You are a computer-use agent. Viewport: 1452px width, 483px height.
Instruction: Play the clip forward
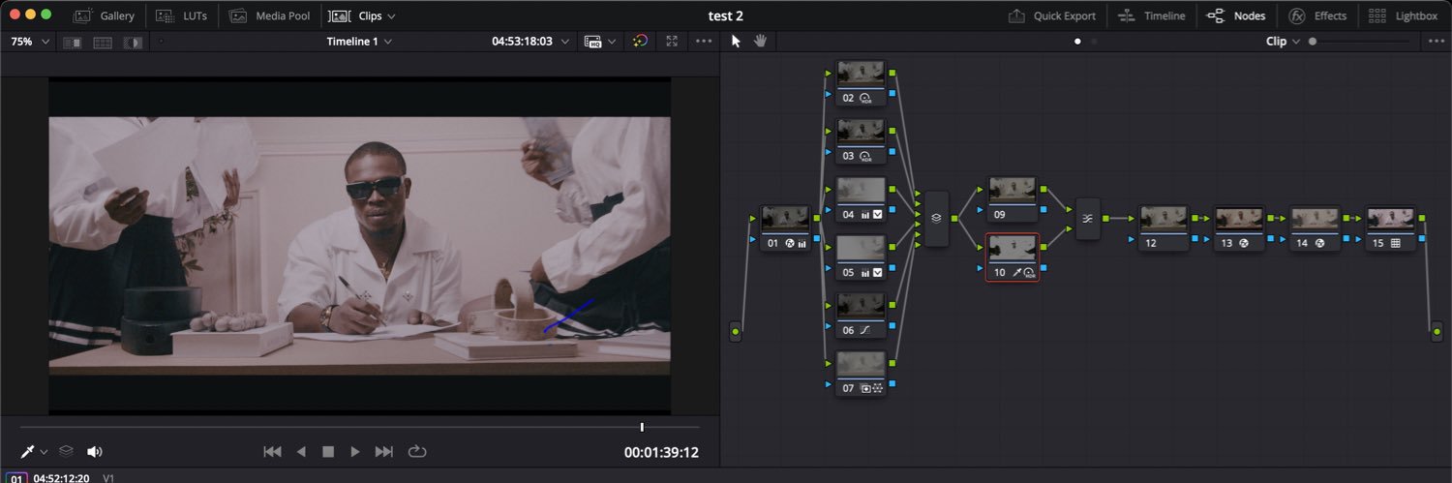coord(355,452)
